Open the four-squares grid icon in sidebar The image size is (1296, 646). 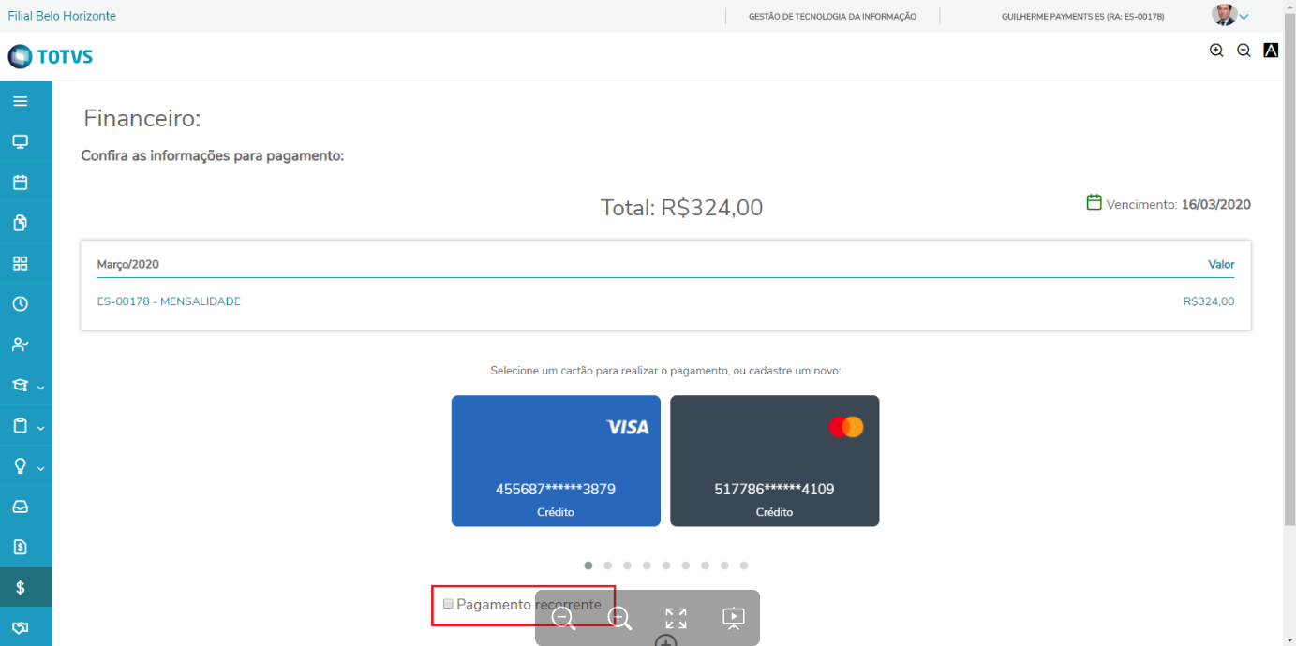coord(20,263)
